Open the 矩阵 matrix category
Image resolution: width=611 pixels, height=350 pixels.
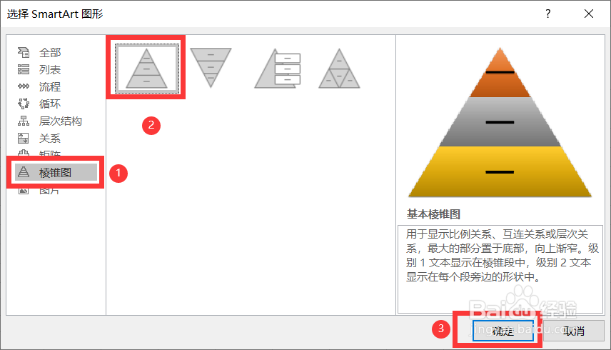coord(50,153)
